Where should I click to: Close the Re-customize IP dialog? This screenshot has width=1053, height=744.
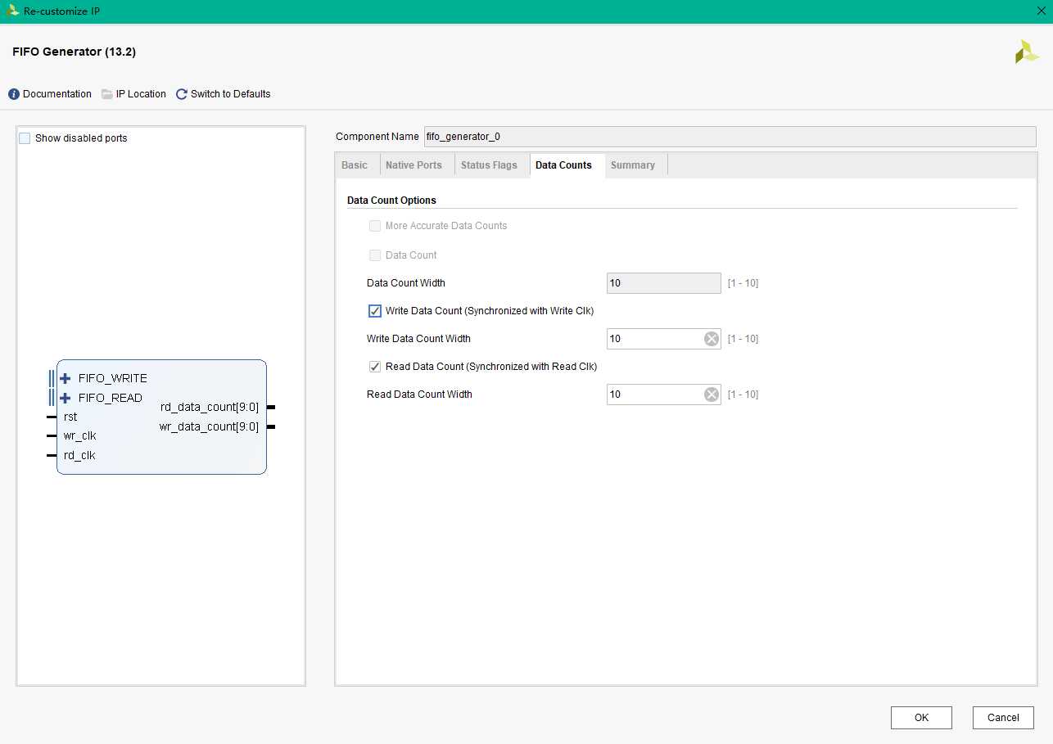1041,11
